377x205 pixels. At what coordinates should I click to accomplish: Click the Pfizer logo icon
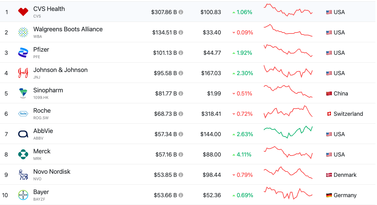23,53
